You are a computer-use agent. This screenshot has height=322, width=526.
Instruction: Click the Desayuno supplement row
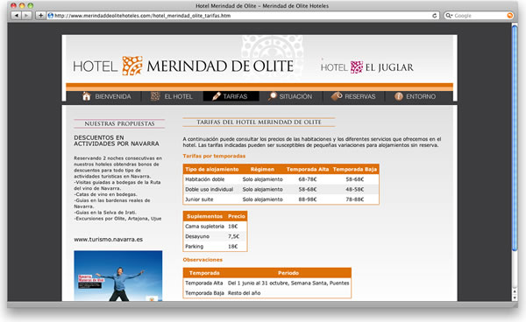[x=215, y=236]
